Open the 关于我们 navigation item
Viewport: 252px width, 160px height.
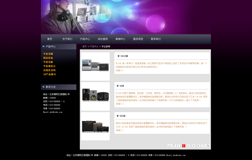pyautogui.click(x=67, y=39)
